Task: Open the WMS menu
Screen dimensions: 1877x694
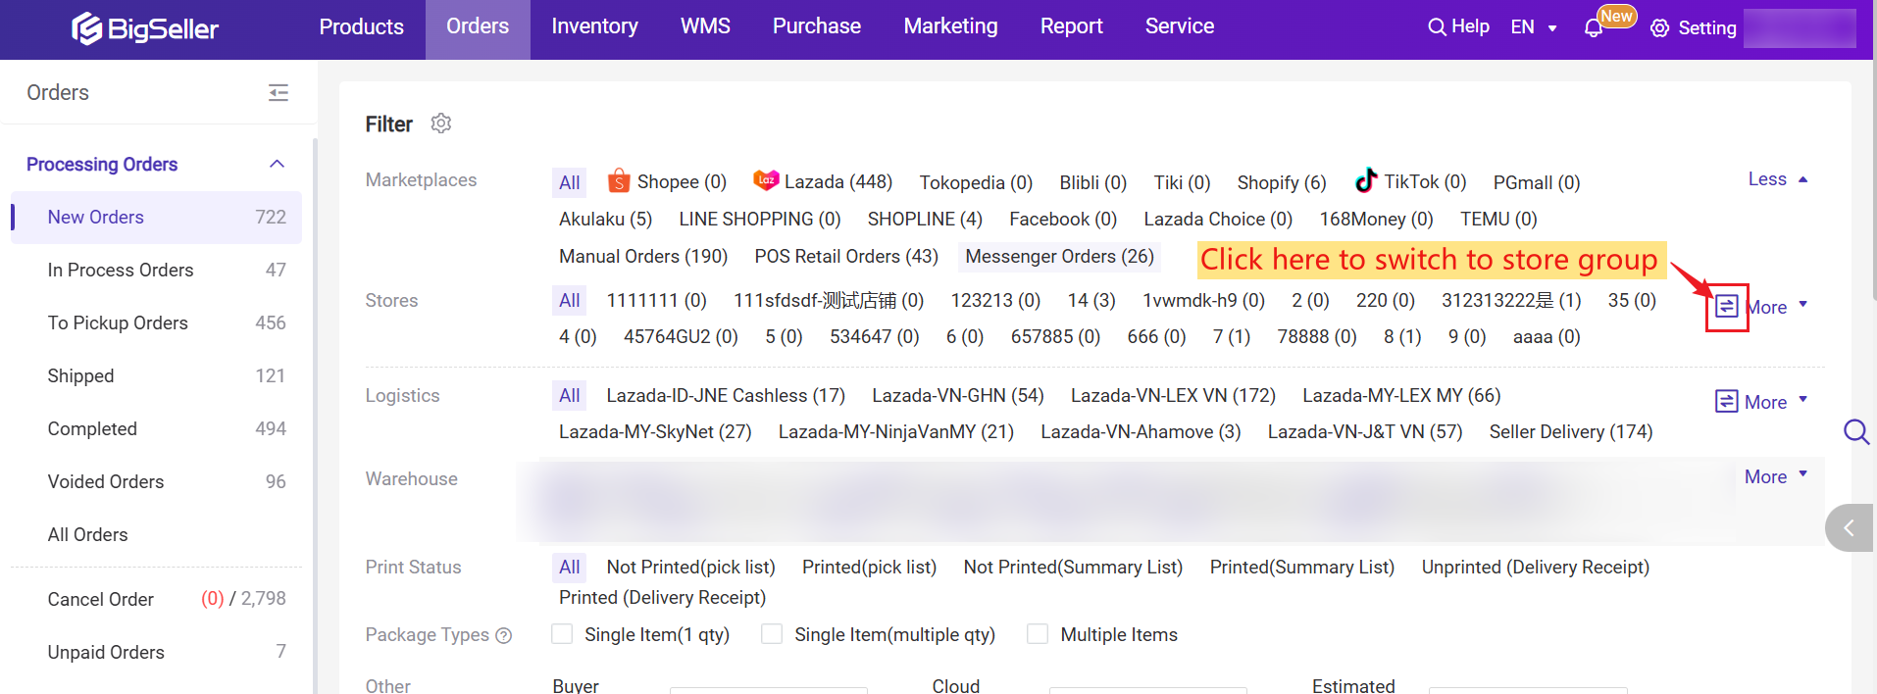Action: 706,26
